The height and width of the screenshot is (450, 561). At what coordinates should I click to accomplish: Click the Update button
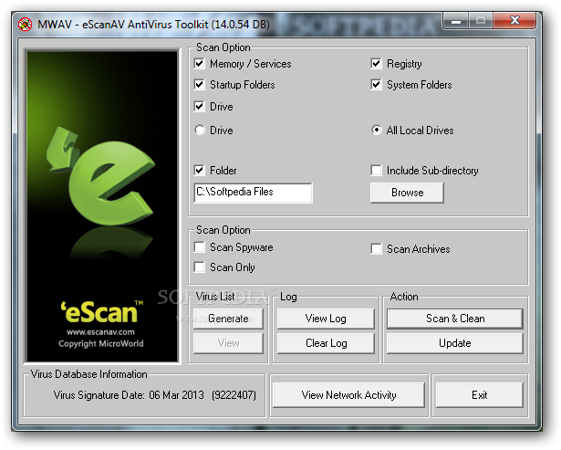tap(455, 343)
